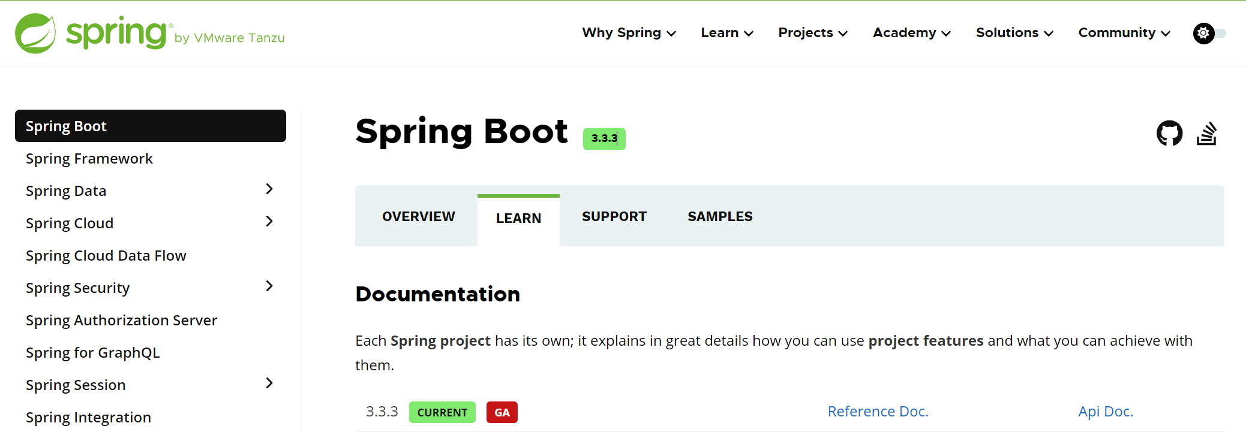Open Spring Authorization Server link

point(122,321)
